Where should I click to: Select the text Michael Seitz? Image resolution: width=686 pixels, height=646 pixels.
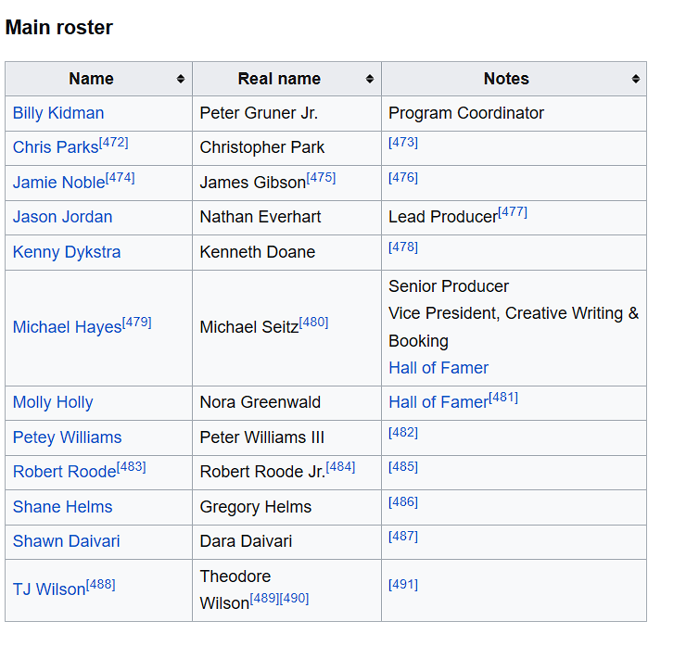249,327
